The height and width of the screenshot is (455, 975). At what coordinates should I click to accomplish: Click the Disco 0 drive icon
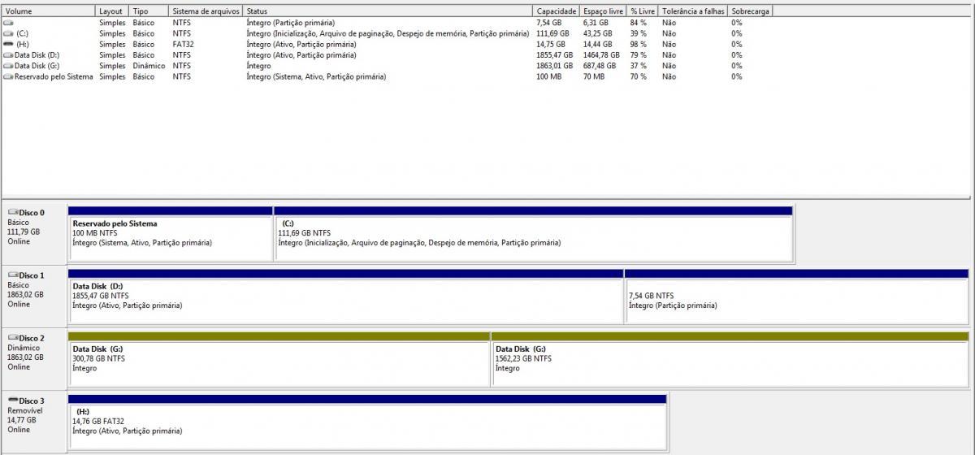[12, 212]
